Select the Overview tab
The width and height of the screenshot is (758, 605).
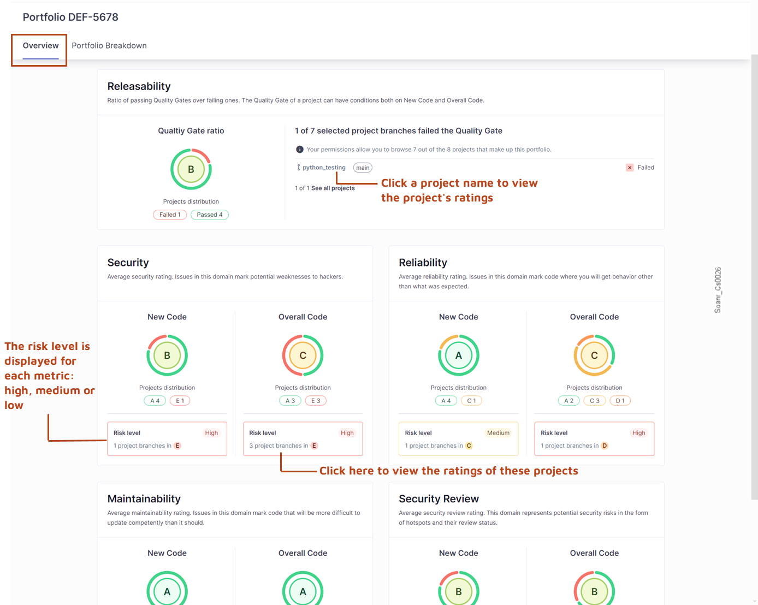tap(40, 45)
